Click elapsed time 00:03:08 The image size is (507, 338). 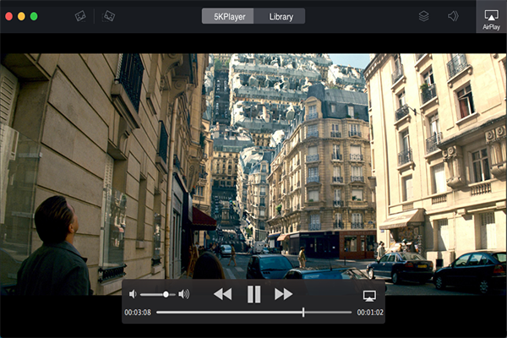[138, 313]
